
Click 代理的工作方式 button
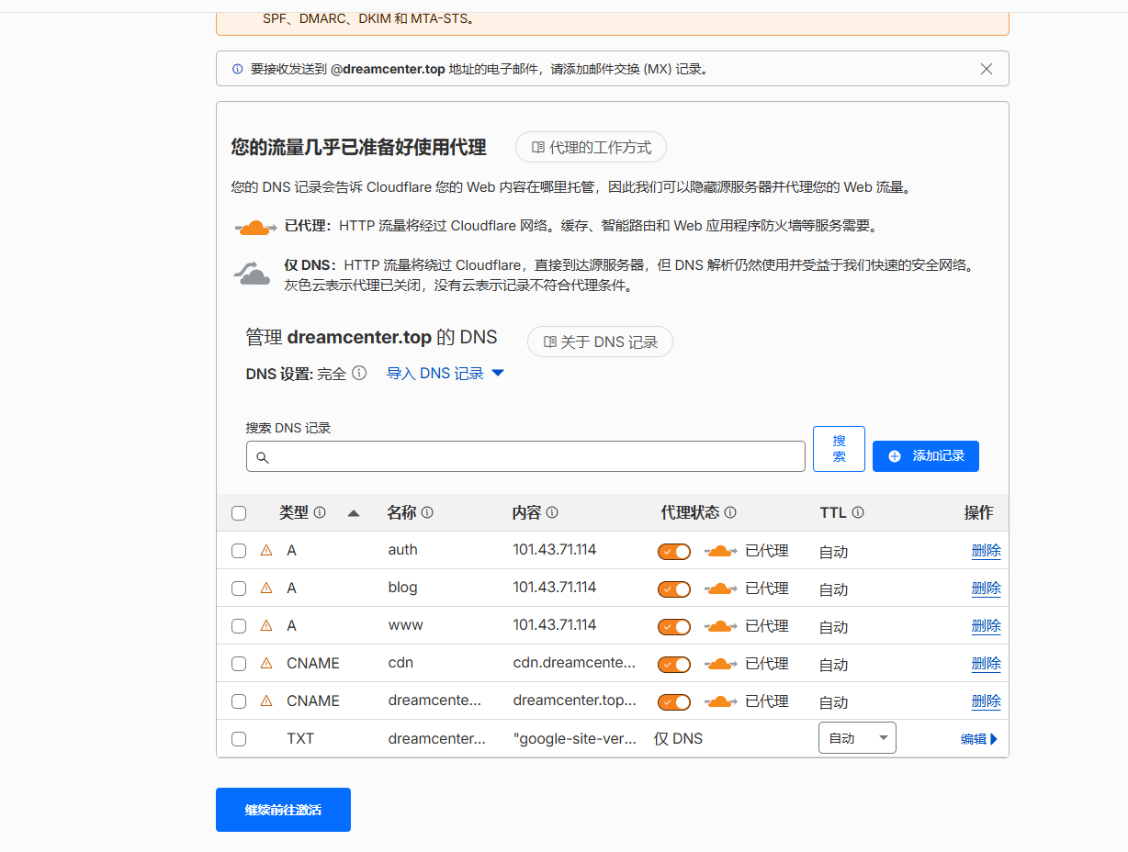click(591, 147)
